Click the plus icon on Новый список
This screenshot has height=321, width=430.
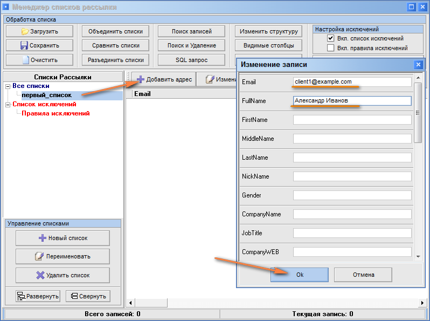[x=43, y=238]
